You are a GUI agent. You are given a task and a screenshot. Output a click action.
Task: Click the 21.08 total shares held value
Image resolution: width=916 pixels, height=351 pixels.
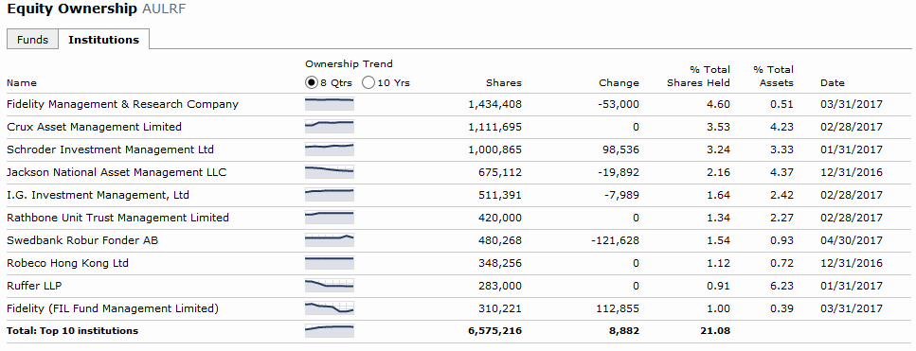pos(715,331)
